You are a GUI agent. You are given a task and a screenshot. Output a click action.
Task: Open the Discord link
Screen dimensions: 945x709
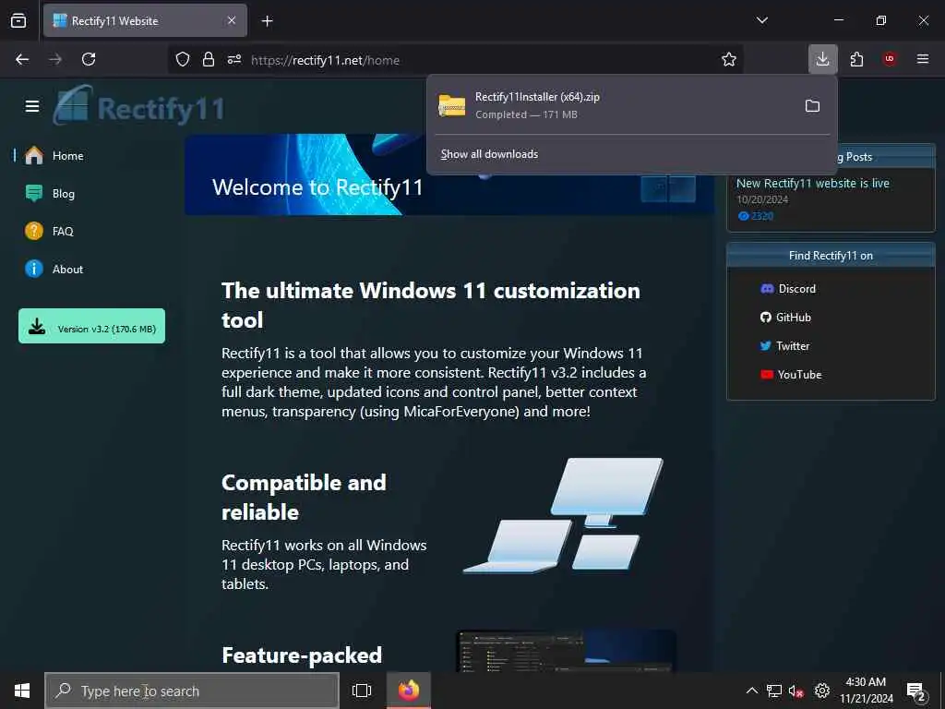pos(788,289)
